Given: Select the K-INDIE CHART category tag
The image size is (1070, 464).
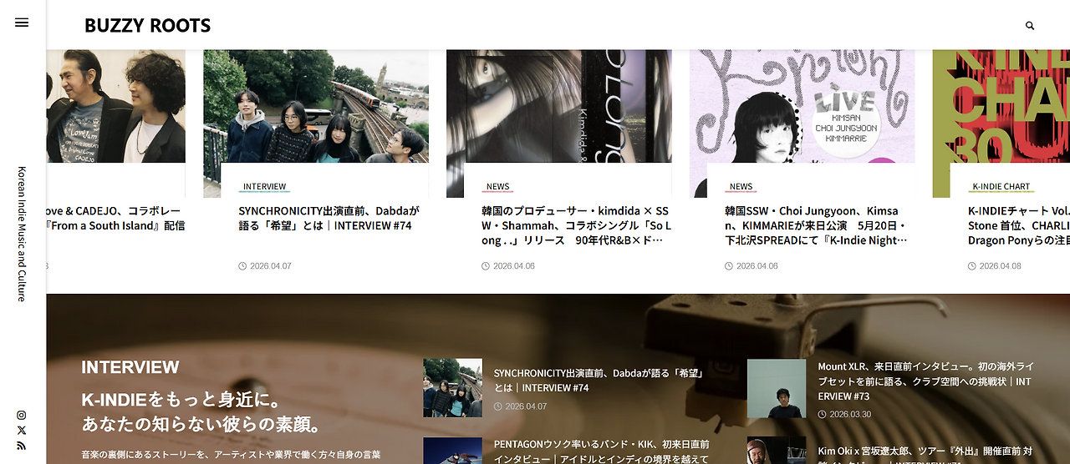Looking at the screenshot, I should 1001,187.
